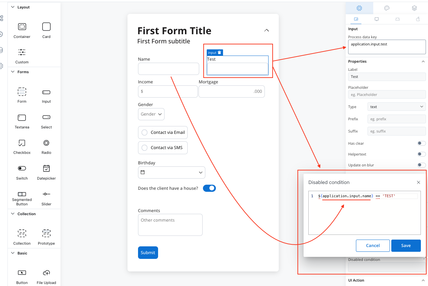Viewport: 428px width, 286px height.
Task: Select the Prototype component icon
Action: pos(47,233)
